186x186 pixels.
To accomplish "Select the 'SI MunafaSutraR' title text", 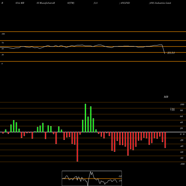I will tap(46, 3).
